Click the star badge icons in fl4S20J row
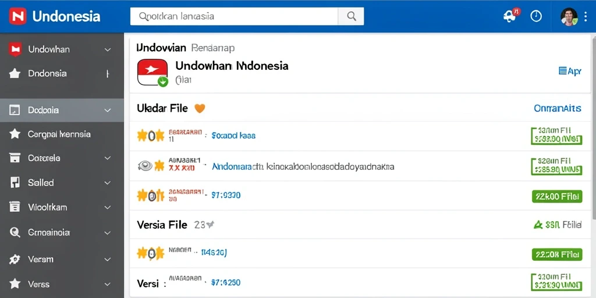The height and width of the screenshot is (298, 596). tap(151, 253)
